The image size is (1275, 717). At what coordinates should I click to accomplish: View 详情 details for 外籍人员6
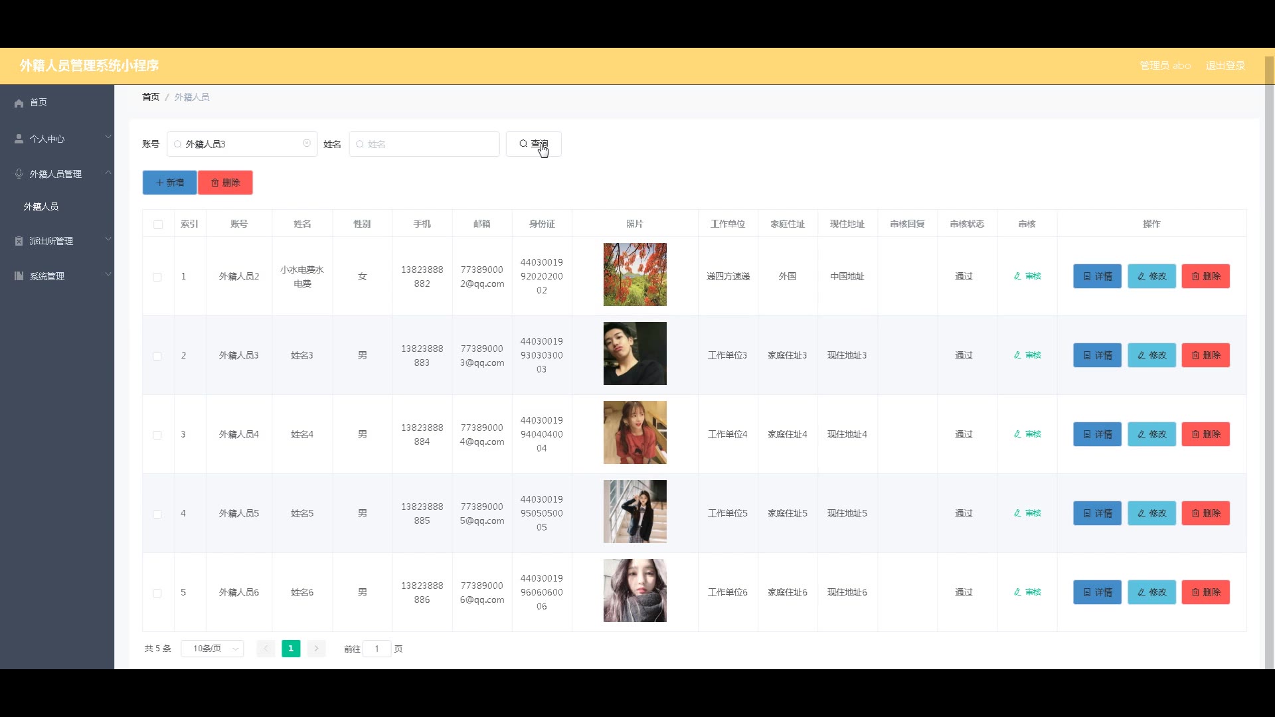[1097, 592]
